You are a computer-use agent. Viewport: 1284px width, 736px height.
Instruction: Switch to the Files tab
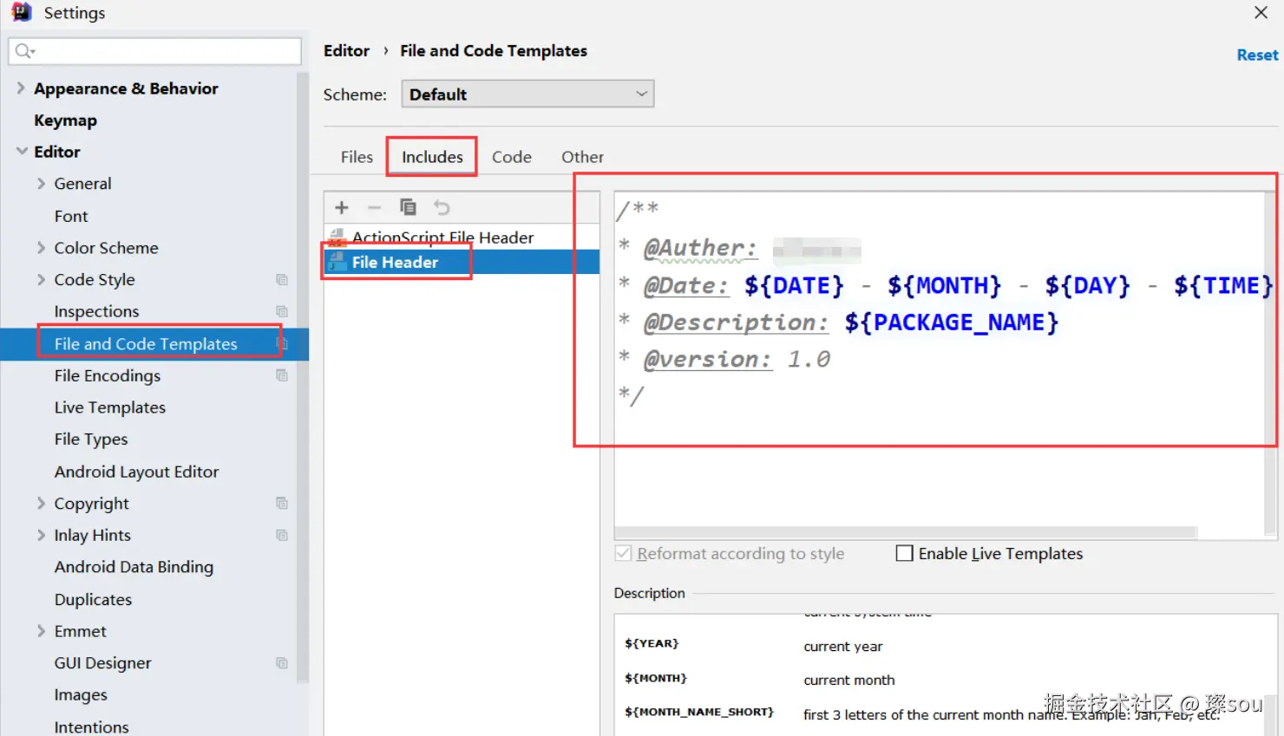pyautogui.click(x=357, y=157)
